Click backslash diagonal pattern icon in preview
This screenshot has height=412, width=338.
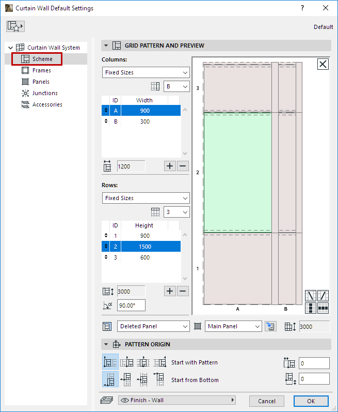(x=311, y=296)
